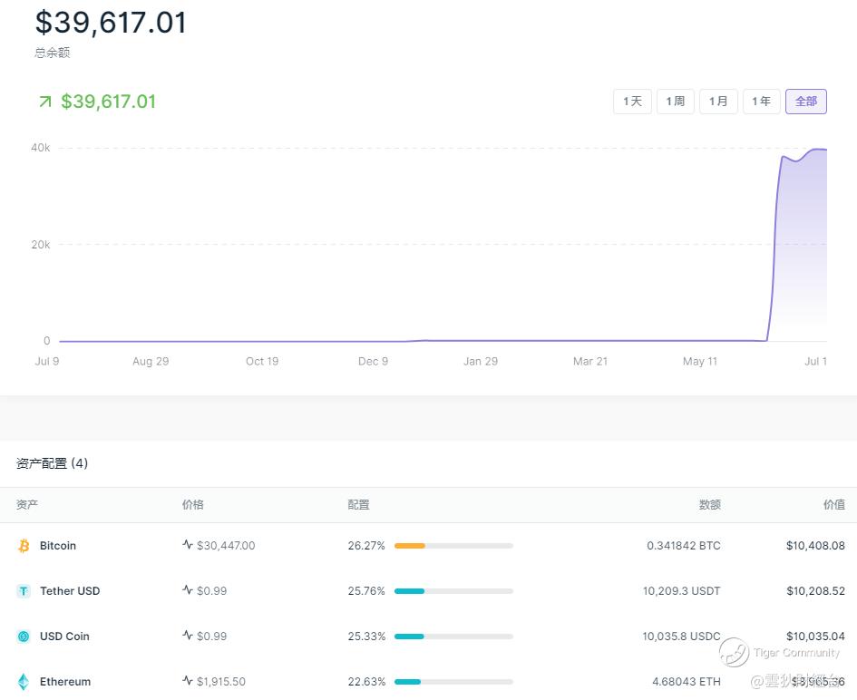Switch chart to 1年 range
This screenshot has height=700, width=857.
pos(762,101)
